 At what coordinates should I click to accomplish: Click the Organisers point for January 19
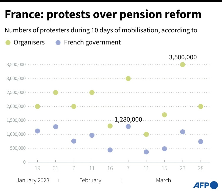(37, 106)
